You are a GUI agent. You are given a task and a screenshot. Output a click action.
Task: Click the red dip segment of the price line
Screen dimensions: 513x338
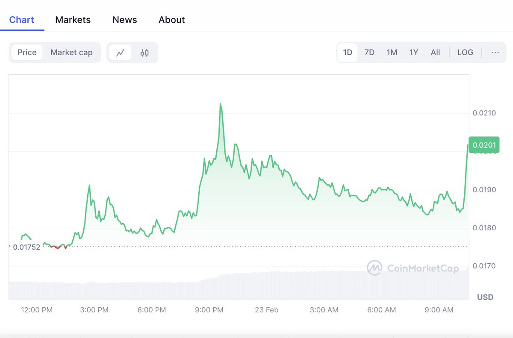(x=58, y=247)
